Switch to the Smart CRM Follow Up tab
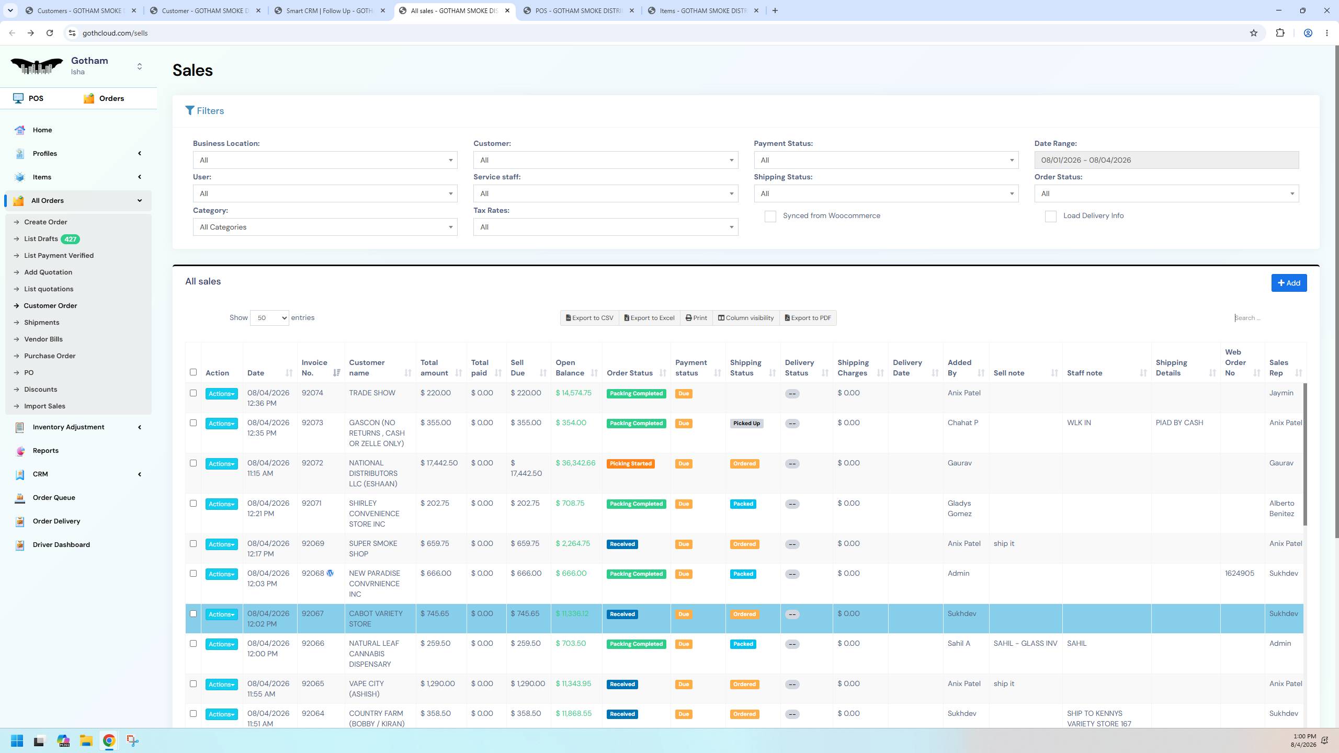The image size is (1339, 753). click(330, 10)
